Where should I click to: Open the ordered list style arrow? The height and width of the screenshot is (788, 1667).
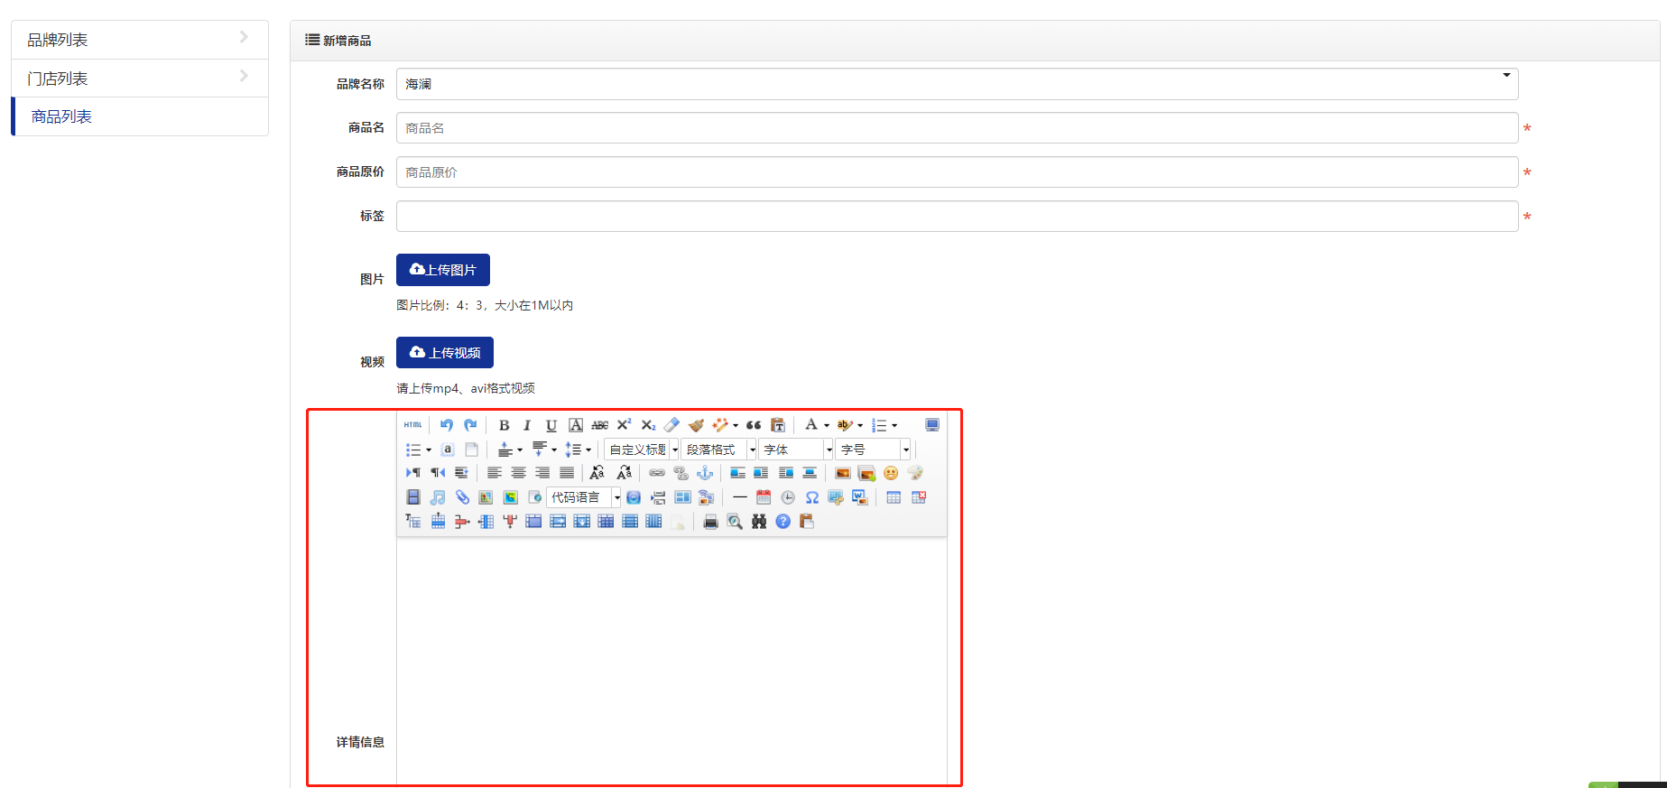point(894,425)
